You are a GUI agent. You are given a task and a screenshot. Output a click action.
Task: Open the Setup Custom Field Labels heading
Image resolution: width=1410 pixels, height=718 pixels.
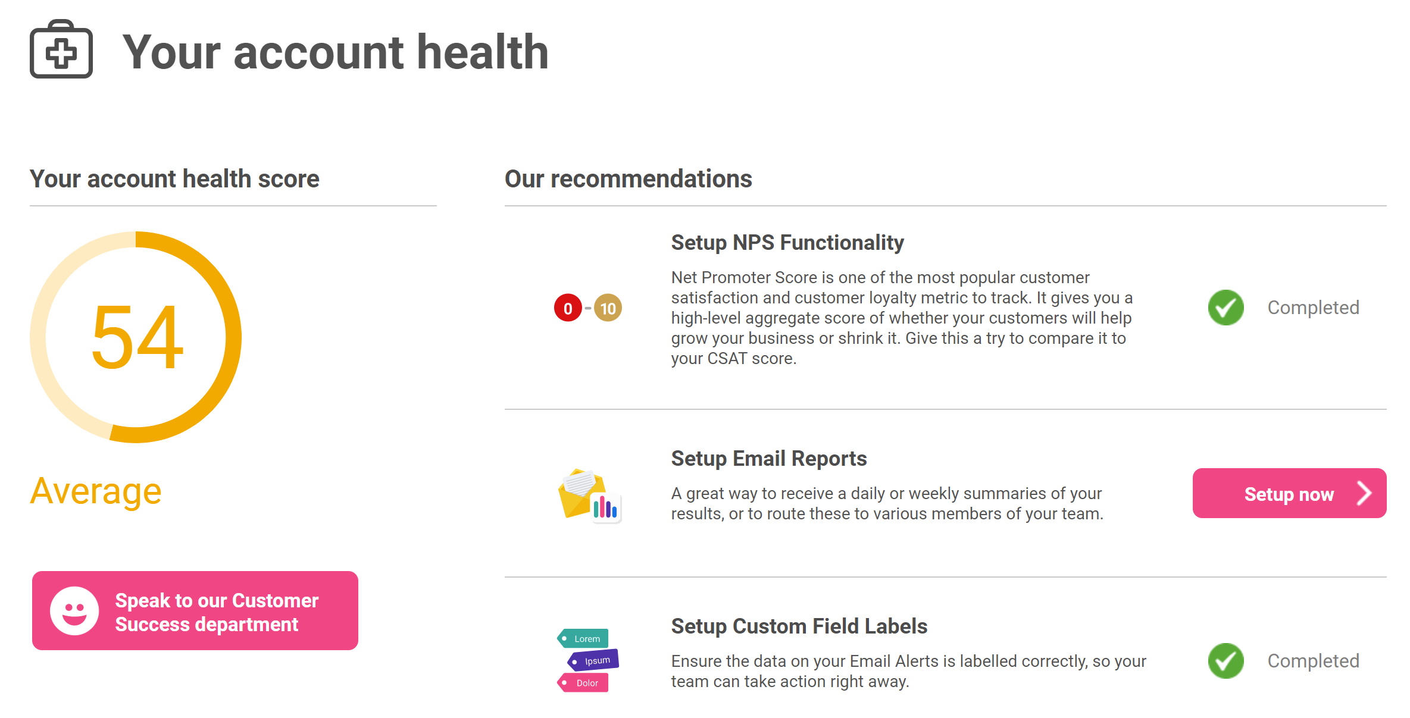tap(799, 626)
